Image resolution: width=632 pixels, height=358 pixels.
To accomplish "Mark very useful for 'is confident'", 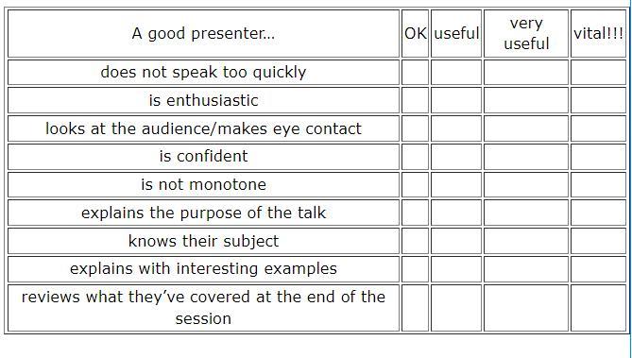I will coord(526,157).
